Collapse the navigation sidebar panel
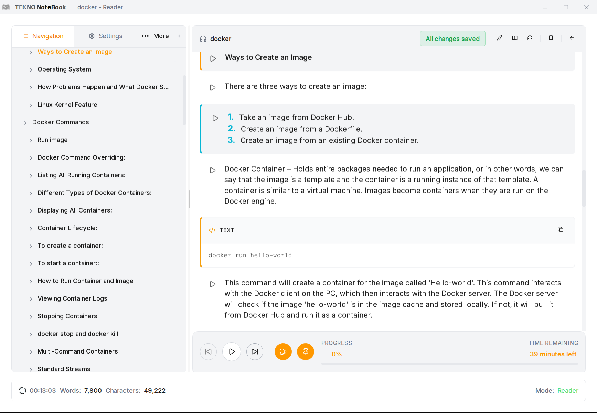The width and height of the screenshot is (597, 413). pyautogui.click(x=179, y=36)
